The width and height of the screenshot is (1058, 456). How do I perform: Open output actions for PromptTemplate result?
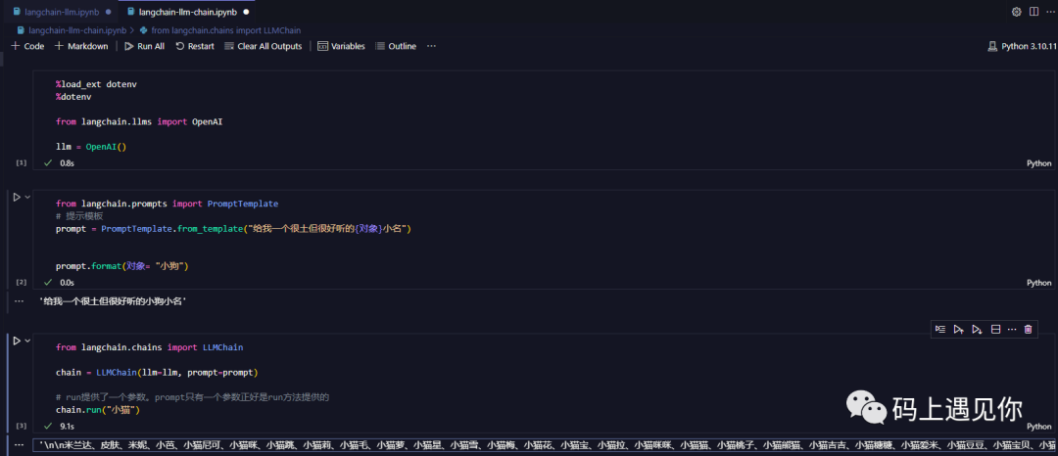pos(19,302)
